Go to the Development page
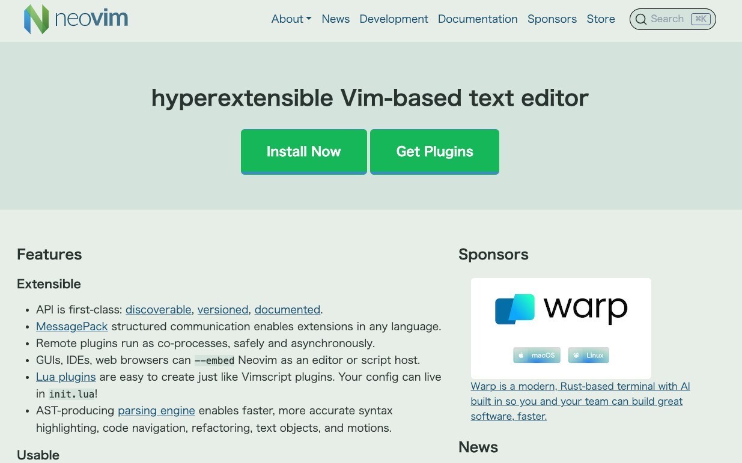 click(x=394, y=19)
